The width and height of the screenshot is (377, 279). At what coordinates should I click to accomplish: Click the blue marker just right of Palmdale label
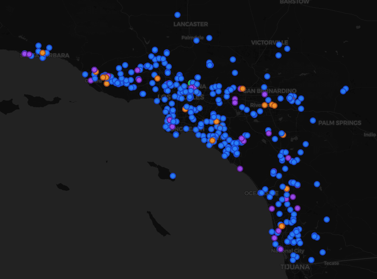pyautogui.click(x=209, y=38)
